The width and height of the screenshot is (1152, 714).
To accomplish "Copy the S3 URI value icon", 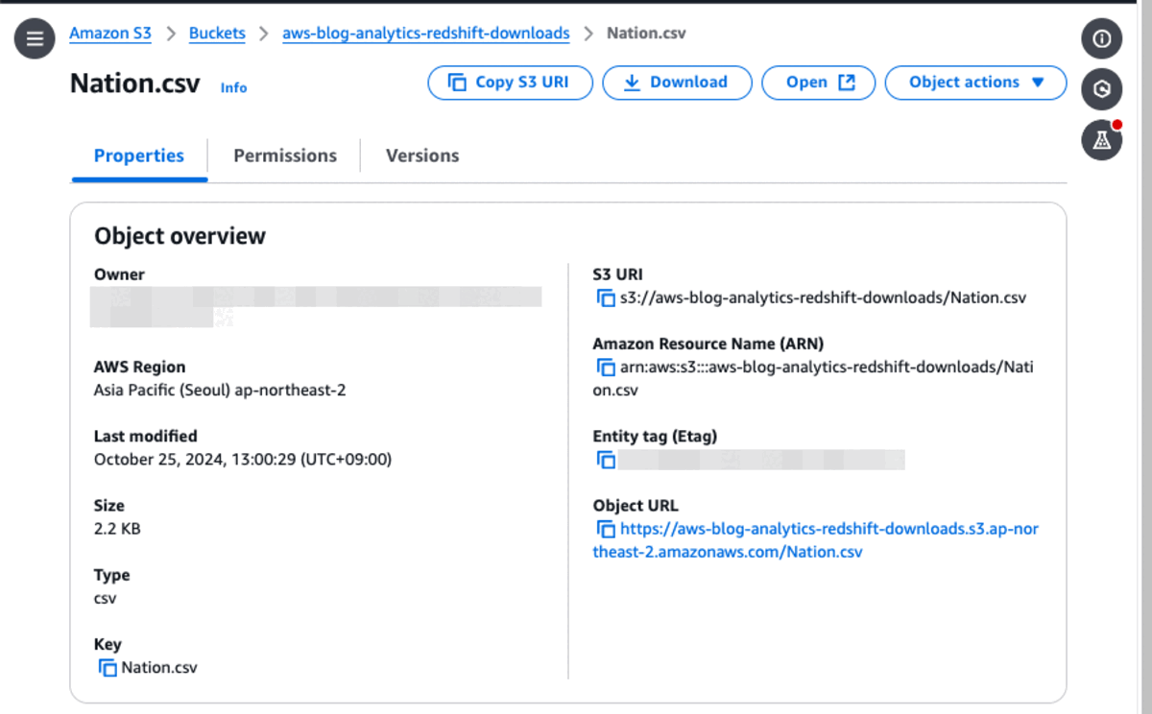I will pyautogui.click(x=605, y=297).
